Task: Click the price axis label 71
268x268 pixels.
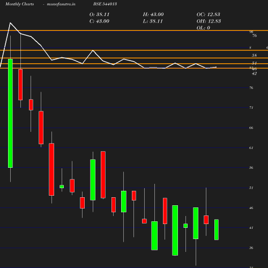Action: pos(251,108)
